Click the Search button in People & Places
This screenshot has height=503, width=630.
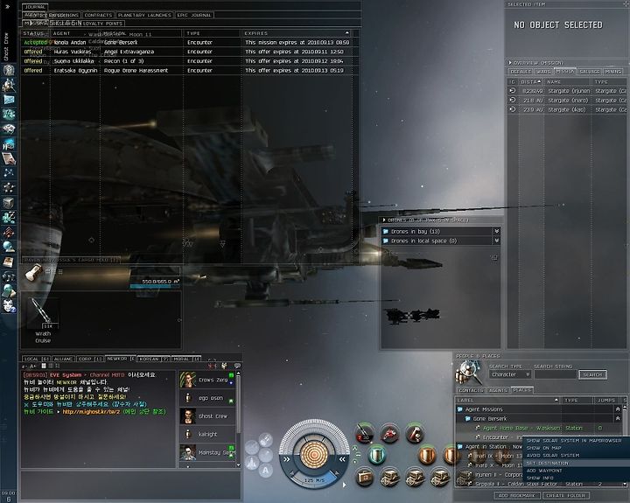pyautogui.click(x=592, y=374)
